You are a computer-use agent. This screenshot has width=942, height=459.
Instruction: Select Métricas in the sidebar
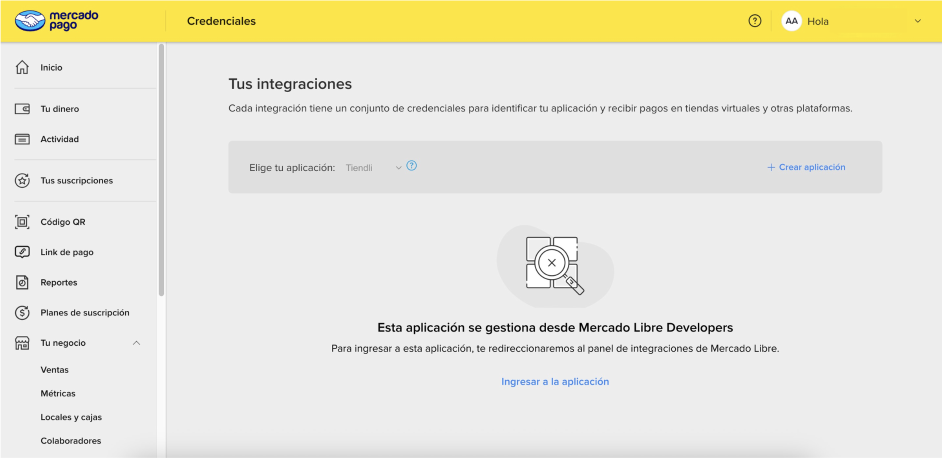point(58,393)
